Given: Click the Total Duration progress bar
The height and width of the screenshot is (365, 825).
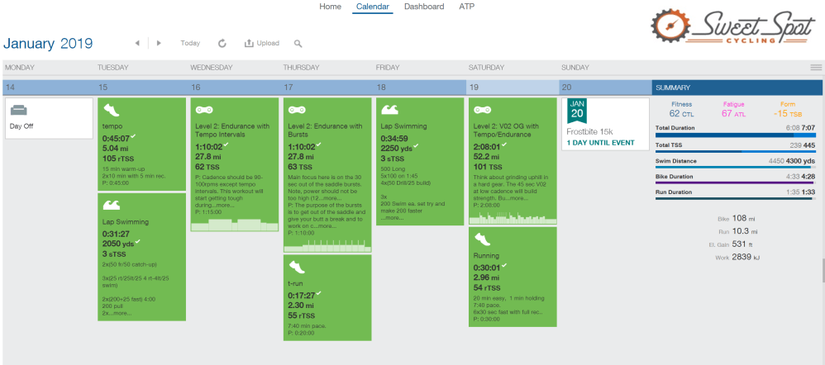Looking at the screenshot, I should 735,135.
